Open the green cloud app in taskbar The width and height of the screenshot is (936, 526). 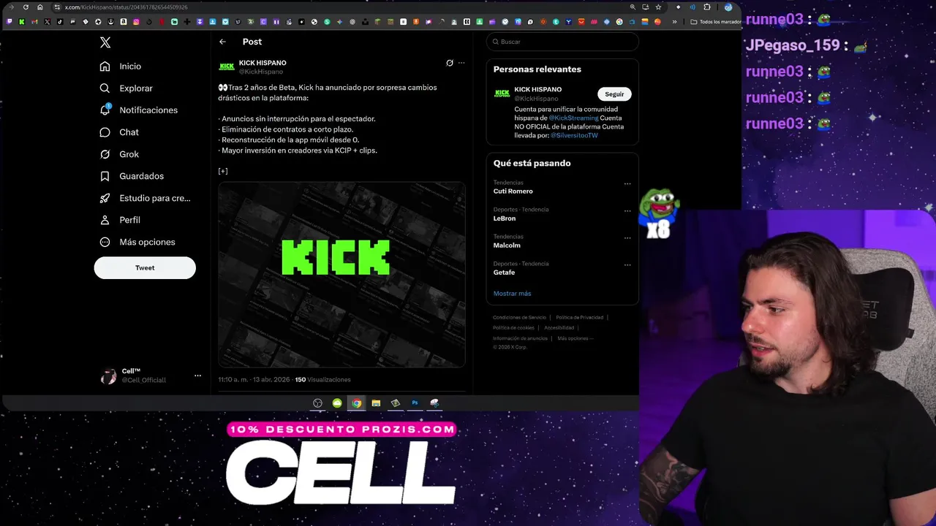pyautogui.click(x=337, y=403)
